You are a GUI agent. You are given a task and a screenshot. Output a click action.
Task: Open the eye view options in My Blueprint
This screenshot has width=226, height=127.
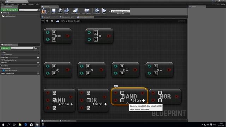point(37,48)
